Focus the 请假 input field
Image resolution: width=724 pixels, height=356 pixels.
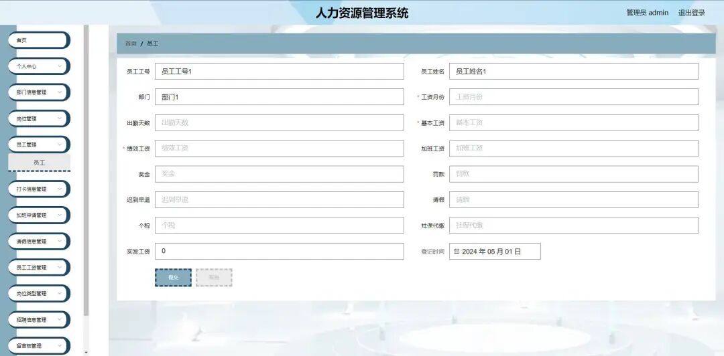coord(573,199)
